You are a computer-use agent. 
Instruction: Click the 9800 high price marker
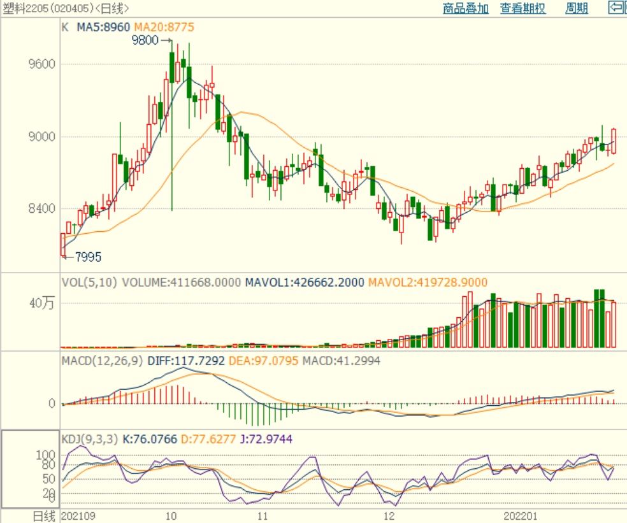pos(145,40)
